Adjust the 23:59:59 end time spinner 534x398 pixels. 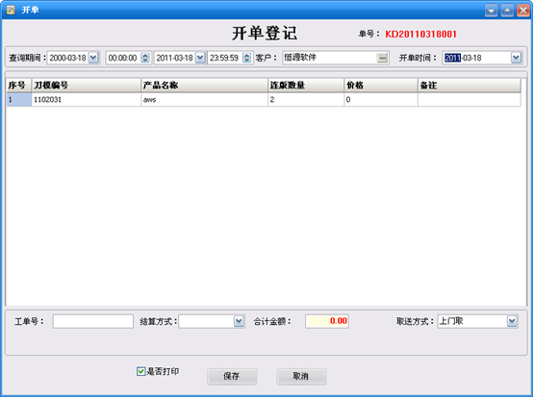click(246, 58)
